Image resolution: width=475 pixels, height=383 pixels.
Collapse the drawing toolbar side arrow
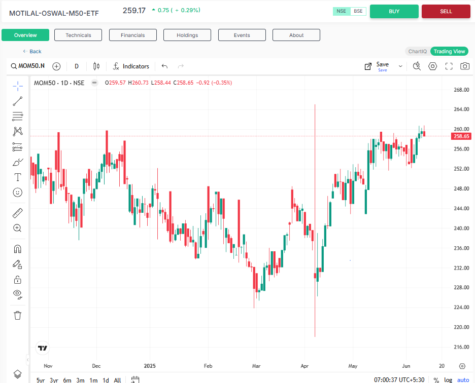click(27, 360)
